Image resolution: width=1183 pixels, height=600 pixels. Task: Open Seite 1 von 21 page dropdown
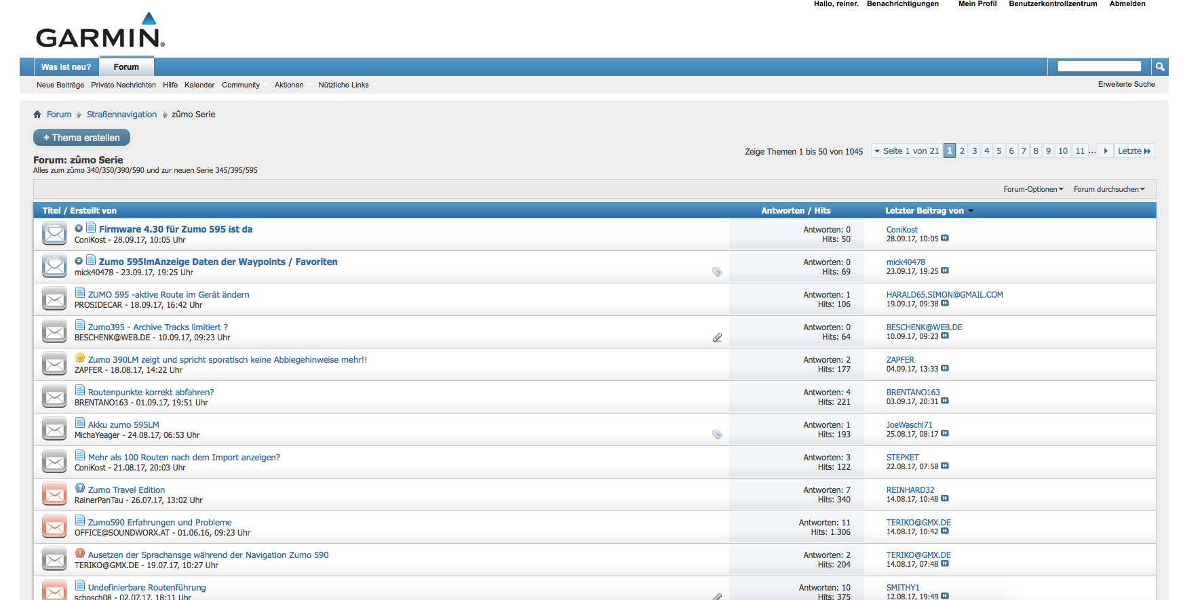906,151
